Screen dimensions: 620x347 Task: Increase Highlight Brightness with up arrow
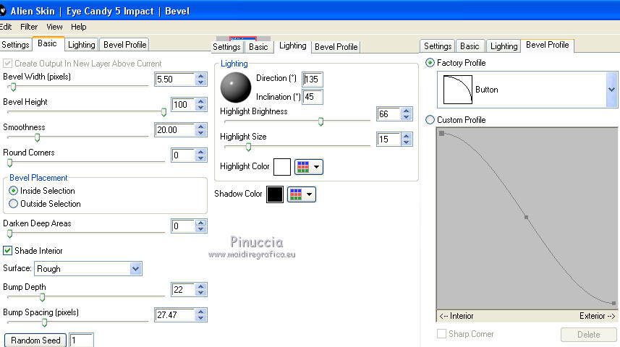406,111
